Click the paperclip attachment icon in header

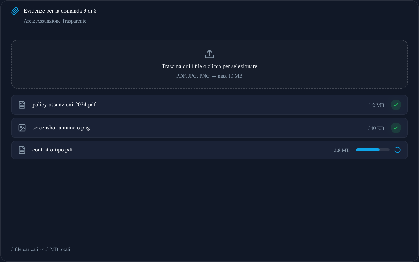tap(15, 11)
